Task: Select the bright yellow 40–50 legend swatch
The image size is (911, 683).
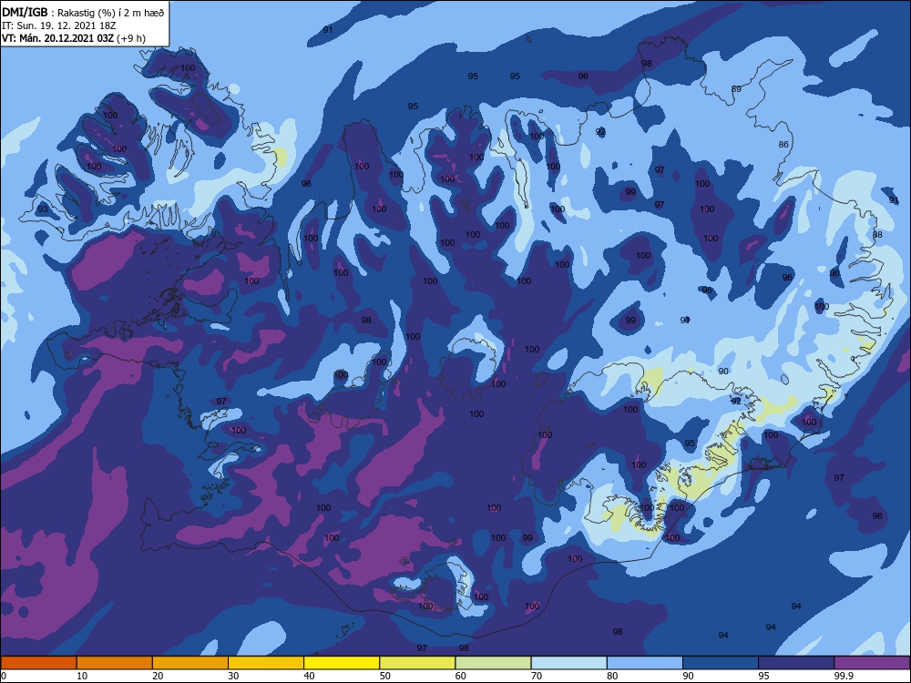Action: pos(342,663)
